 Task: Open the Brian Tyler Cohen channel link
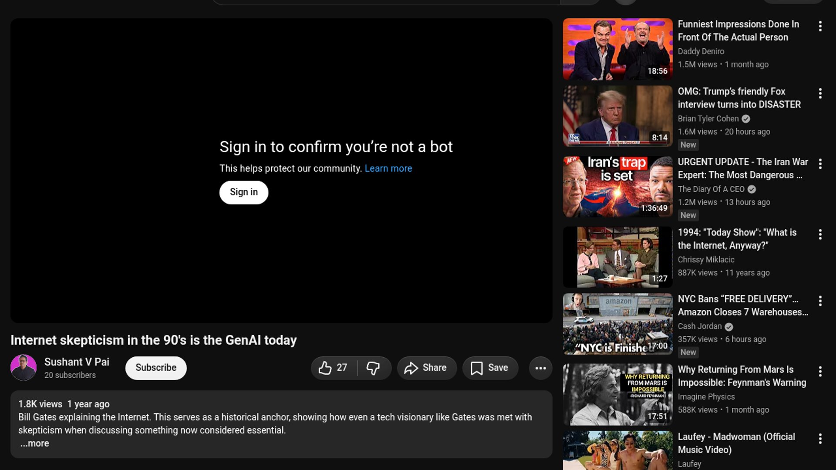point(708,119)
